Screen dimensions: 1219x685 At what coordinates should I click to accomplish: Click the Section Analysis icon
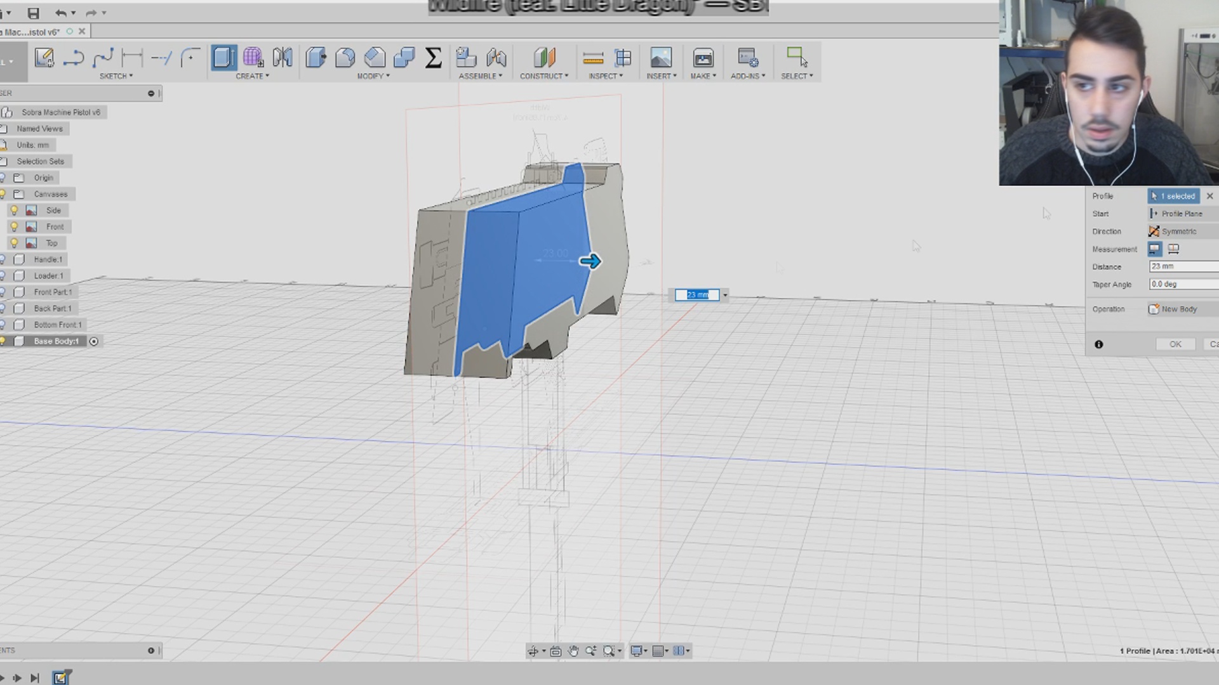[x=623, y=58]
